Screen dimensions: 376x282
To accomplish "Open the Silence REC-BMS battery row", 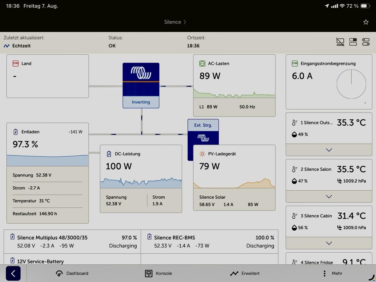I will 209,241.
